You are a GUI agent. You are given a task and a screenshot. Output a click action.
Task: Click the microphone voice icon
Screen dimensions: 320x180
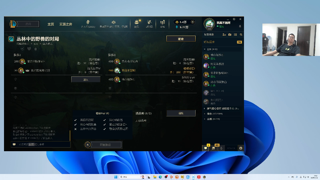[221, 148]
